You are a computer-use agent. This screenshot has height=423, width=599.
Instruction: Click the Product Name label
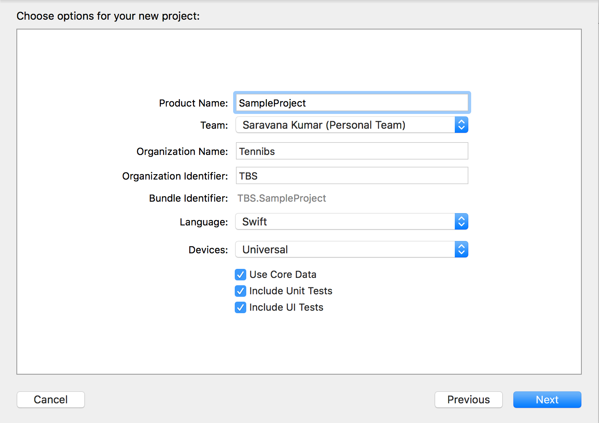193,103
